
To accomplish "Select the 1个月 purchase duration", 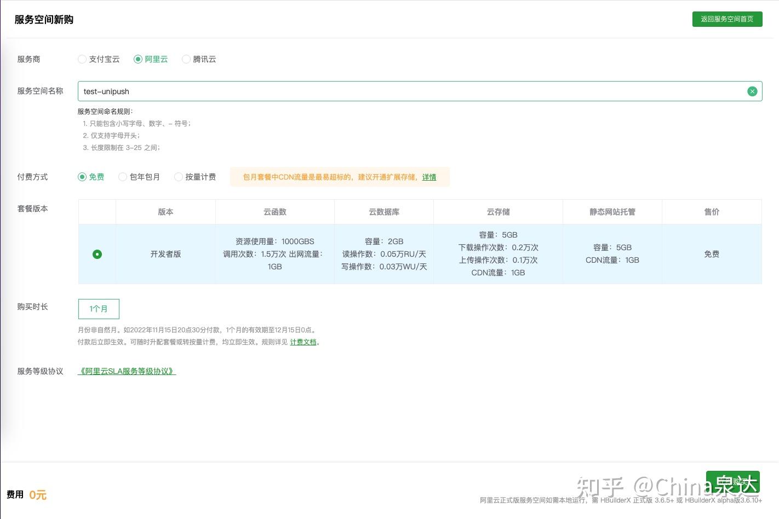I will 99,309.
